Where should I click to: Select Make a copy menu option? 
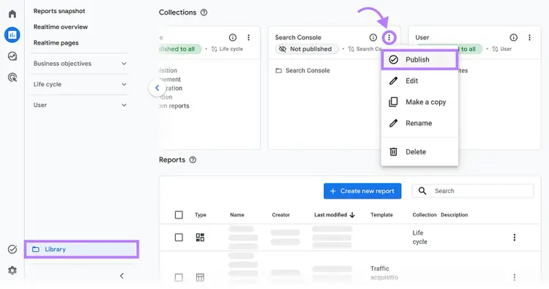pos(419,102)
